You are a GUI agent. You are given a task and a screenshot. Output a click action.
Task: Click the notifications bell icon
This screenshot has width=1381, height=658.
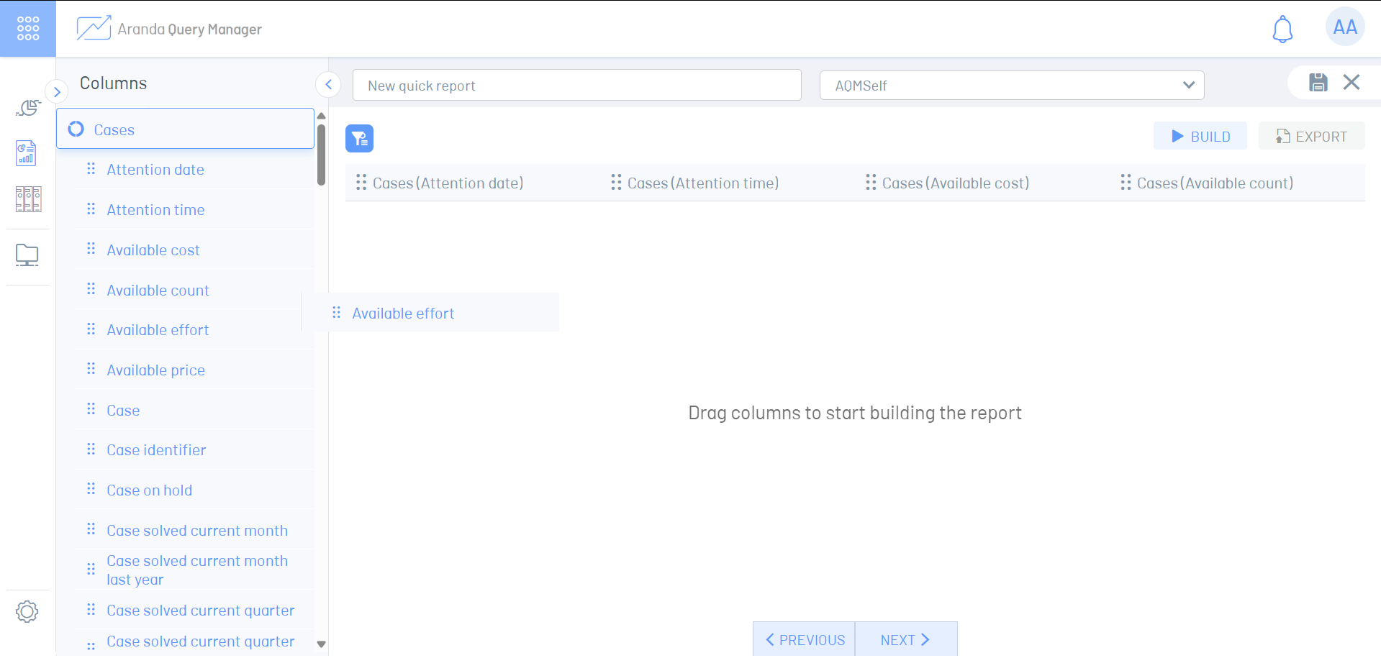[1282, 29]
